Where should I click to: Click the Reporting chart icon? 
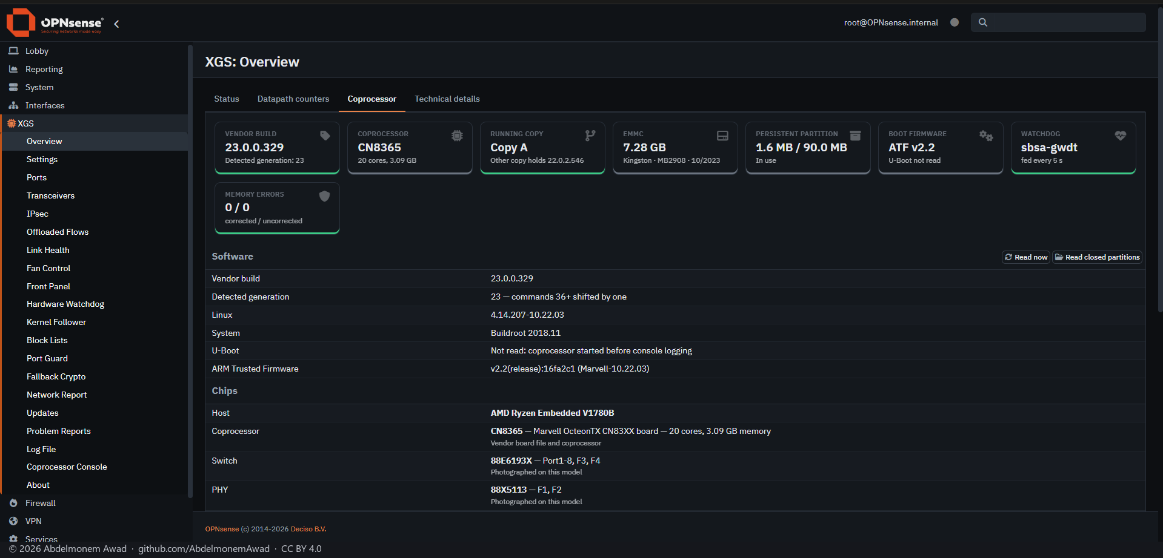(13, 69)
